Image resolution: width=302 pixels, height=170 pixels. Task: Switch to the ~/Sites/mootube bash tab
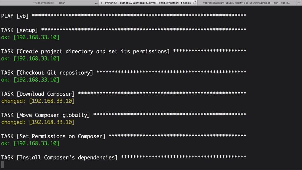49,3
